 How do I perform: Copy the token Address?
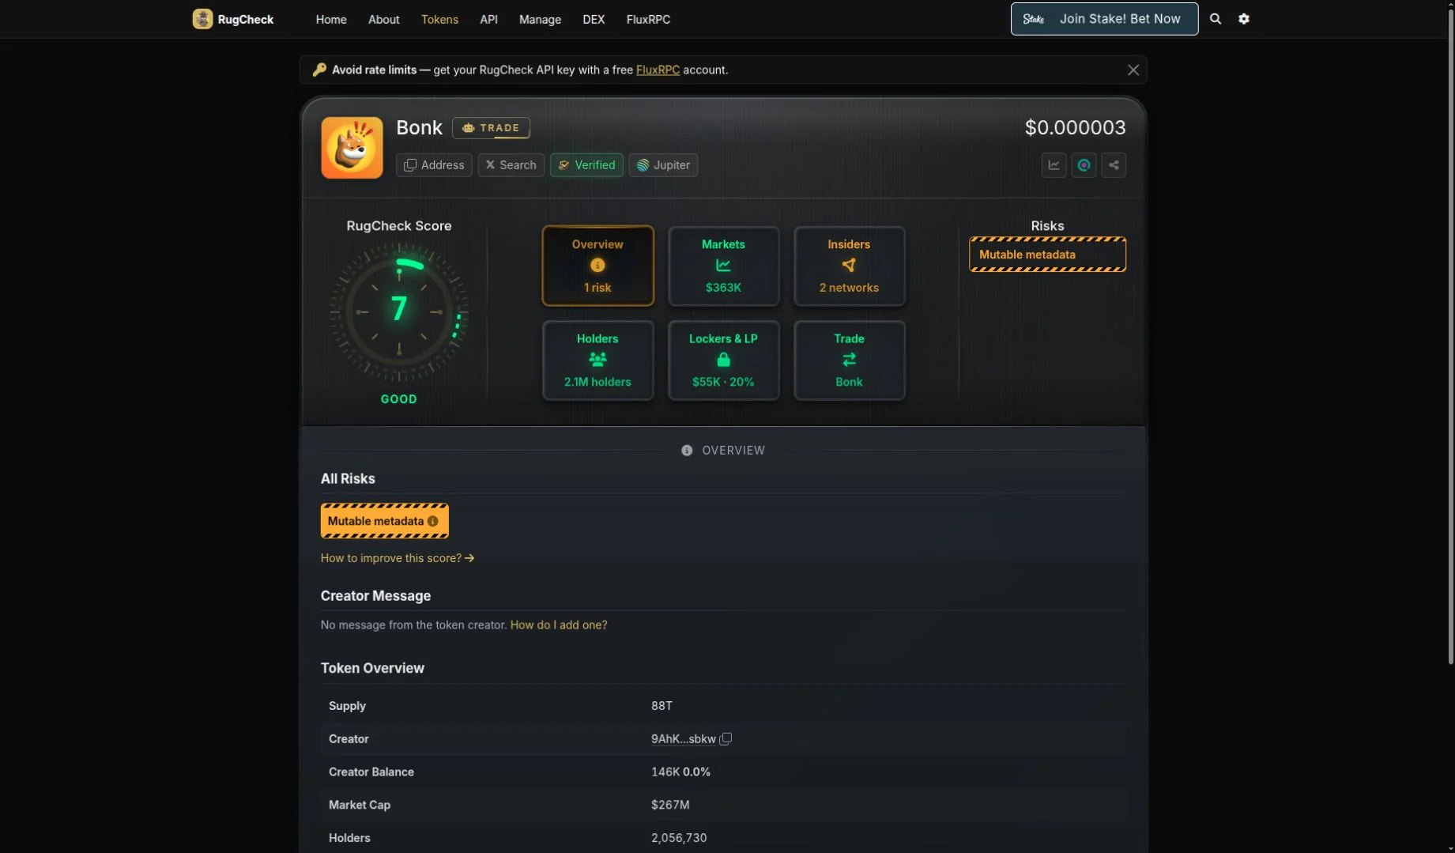(x=434, y=165)
